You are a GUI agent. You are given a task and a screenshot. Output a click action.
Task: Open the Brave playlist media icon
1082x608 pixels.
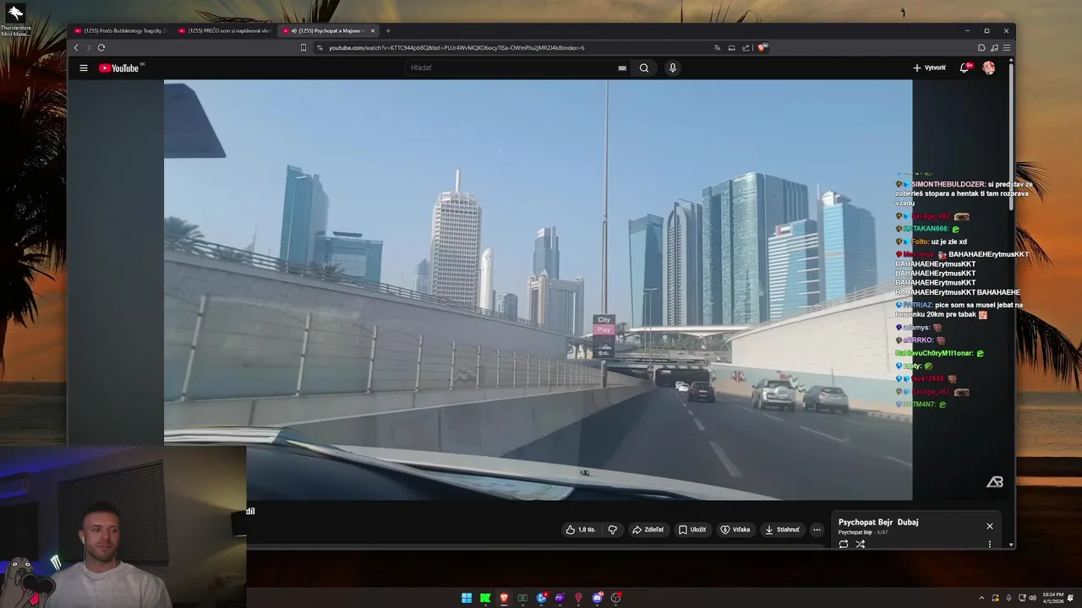pyautogui.click(x=994, y=47)
